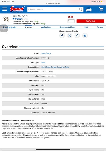Viewport: 106px width, 151px height.
Task: Open the vehicle garage car icon
Action: [x=89, y=9]
